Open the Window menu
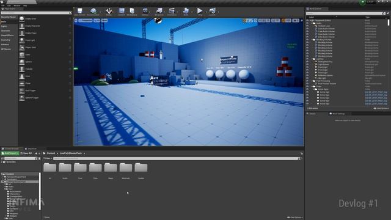This screenshot has width=391, height=220. (17, 5)
